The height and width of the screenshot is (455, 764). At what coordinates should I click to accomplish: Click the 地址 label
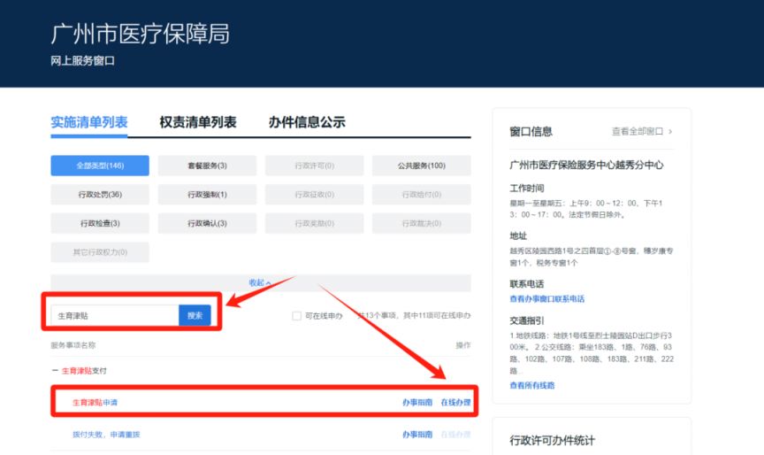click(518, 236)
